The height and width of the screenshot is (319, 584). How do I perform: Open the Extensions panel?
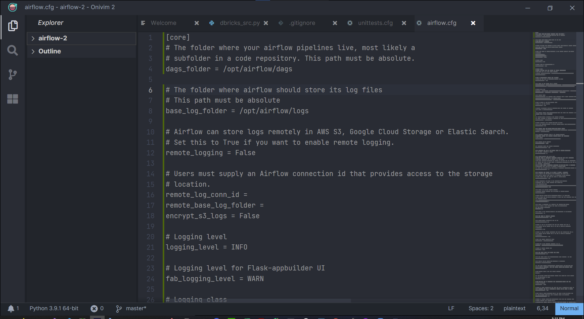click(x=13, y=99)
